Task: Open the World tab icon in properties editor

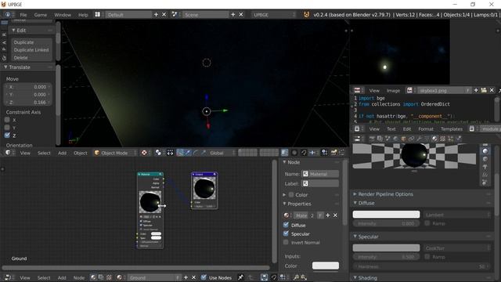Action: tap(396, 139)
